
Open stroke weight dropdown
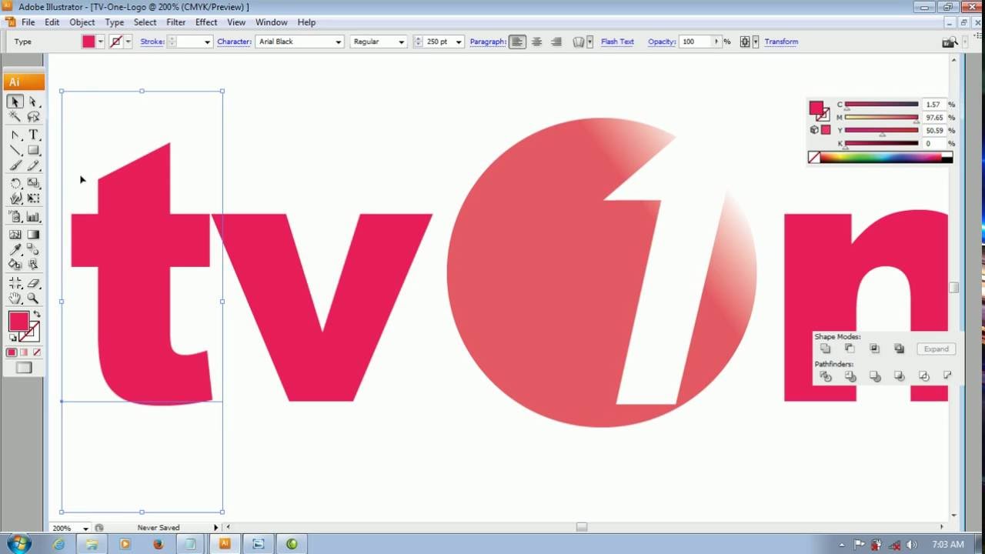(207, 42)
